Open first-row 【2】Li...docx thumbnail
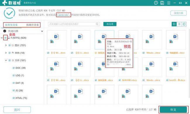Image resolution: width=190 pixels, height=114 pixels. pos(81,40)
